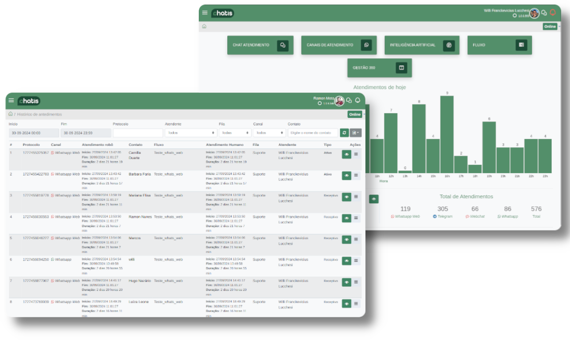
Task: Open actions list for Marcos row
Action: 356,239
